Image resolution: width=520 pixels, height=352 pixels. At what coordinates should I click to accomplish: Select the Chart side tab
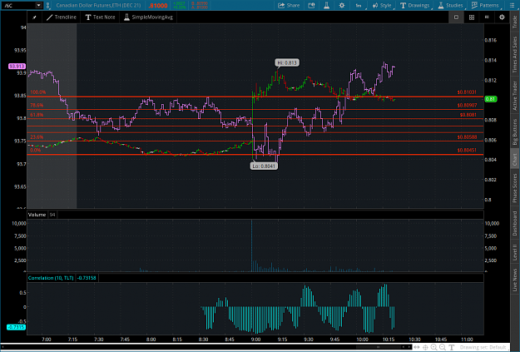515,160
